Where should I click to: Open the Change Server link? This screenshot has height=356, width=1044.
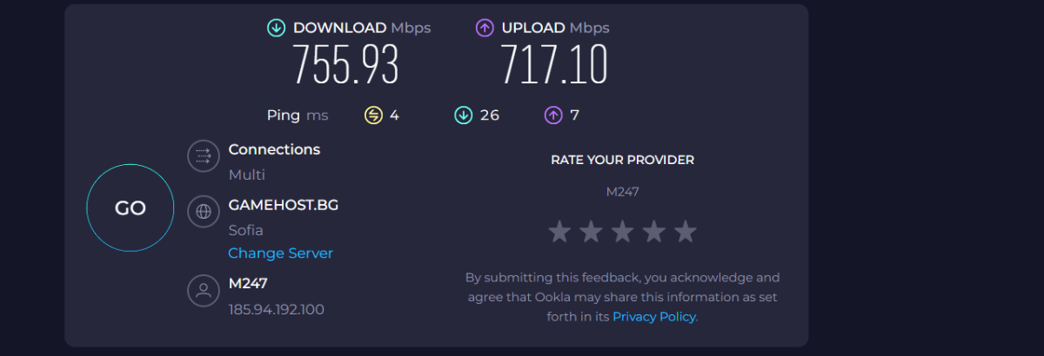point(280,254)
